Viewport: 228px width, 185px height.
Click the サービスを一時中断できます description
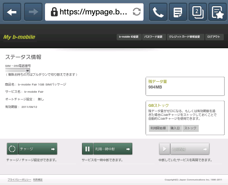pyautogui.click(x=102, y=160)
